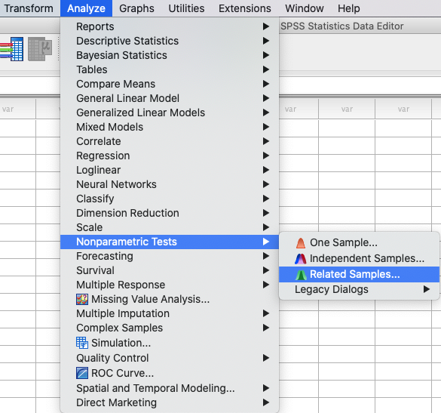Click the Regression submenu arrow
Screen dimensions: 441x413
coord(266,156)
